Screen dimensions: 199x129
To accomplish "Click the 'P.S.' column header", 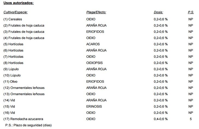I will pyautogui.click(x=191, y=12).
